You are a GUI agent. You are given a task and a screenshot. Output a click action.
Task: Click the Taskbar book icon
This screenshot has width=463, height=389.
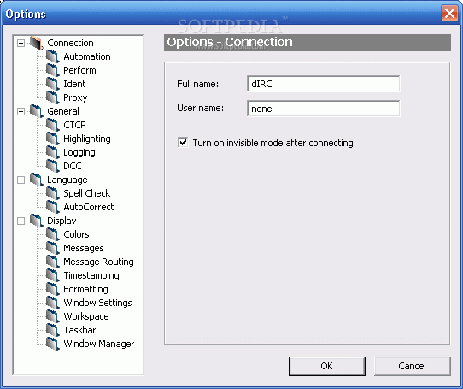point(53,330)
